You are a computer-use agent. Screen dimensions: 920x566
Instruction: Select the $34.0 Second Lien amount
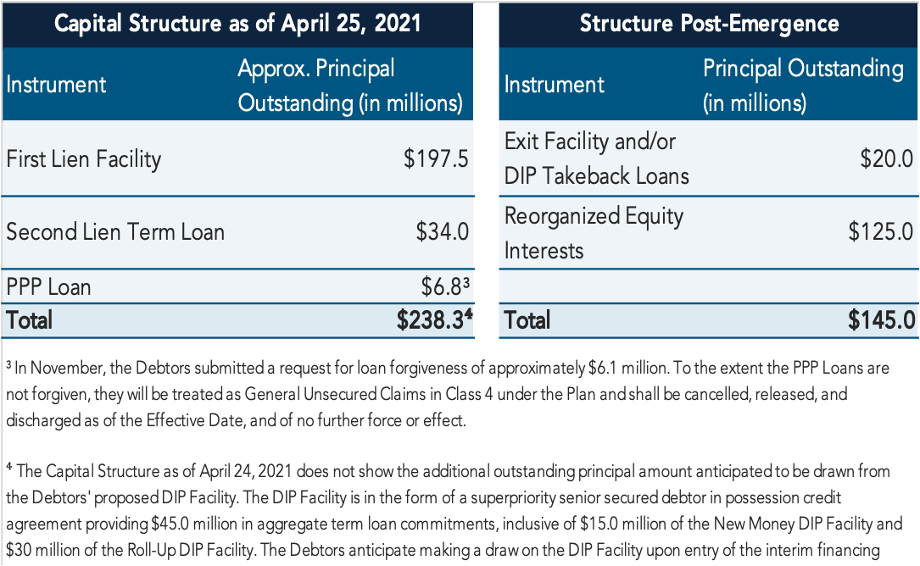443,231
